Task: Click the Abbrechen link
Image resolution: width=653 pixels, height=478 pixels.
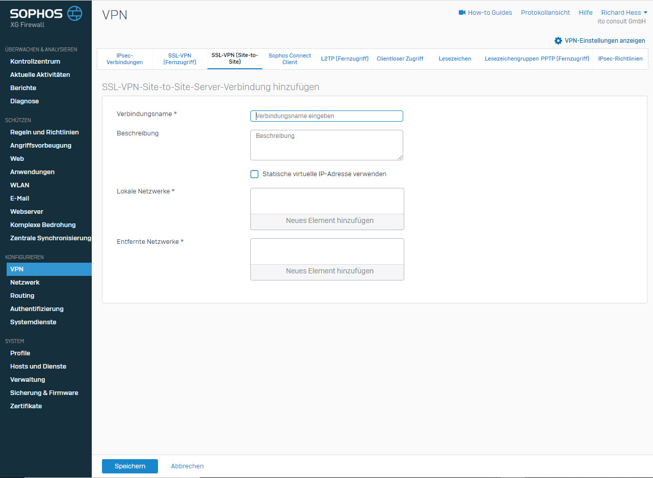Action: (187, 466)
